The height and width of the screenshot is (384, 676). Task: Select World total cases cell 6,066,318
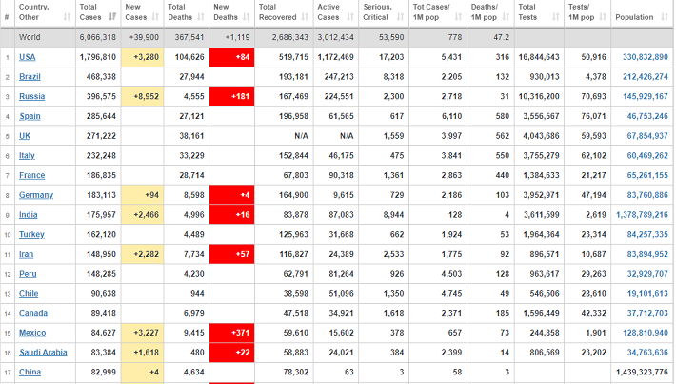(x=98, y=37)
